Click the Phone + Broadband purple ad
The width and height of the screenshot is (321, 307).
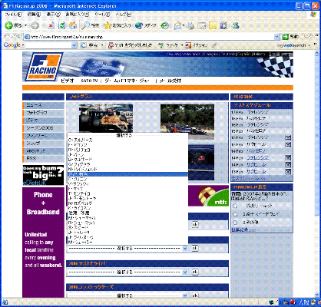point(43,243)
